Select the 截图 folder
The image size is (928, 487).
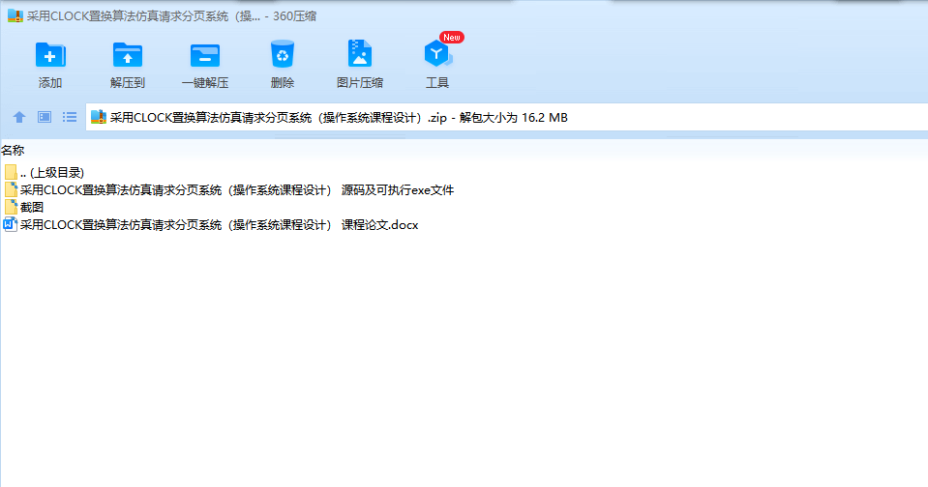(23, 207)
